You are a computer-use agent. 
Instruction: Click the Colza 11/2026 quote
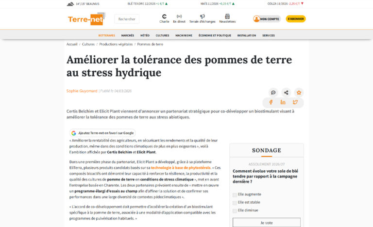click(286, 4)
